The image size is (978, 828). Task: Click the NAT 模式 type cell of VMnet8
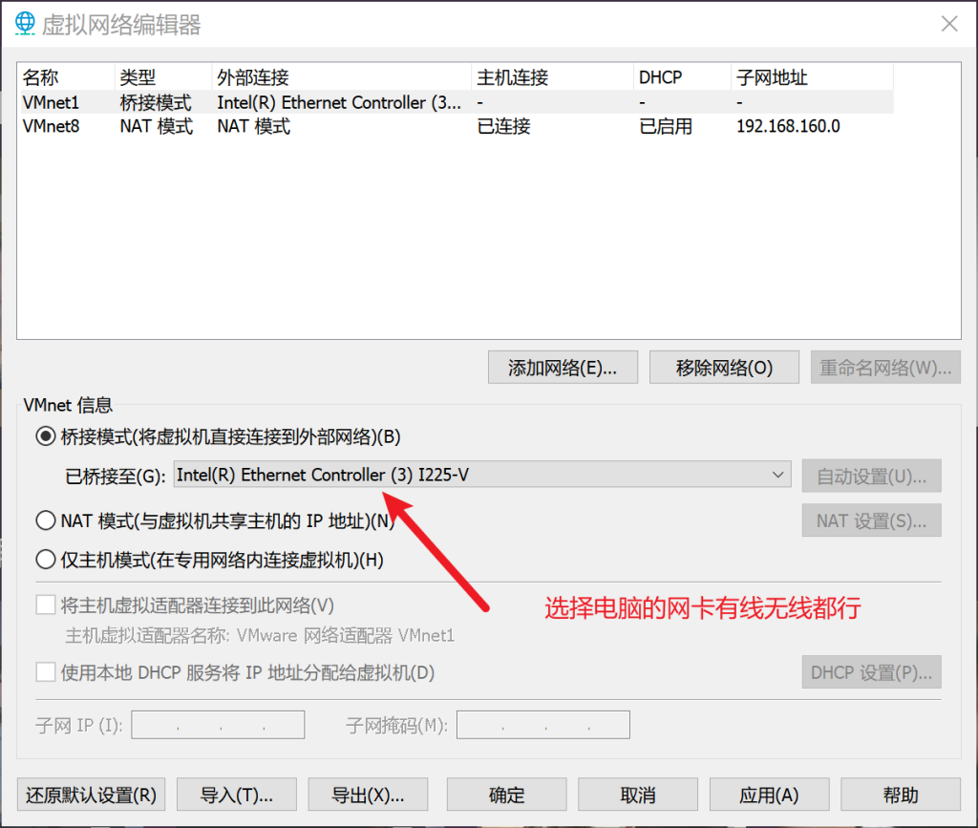[157, 126]
